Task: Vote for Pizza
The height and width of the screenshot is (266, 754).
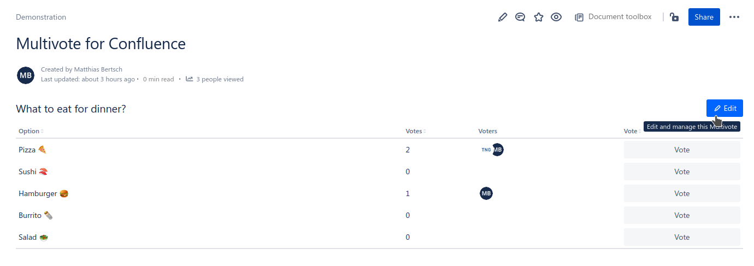Action: click(682, 150)
